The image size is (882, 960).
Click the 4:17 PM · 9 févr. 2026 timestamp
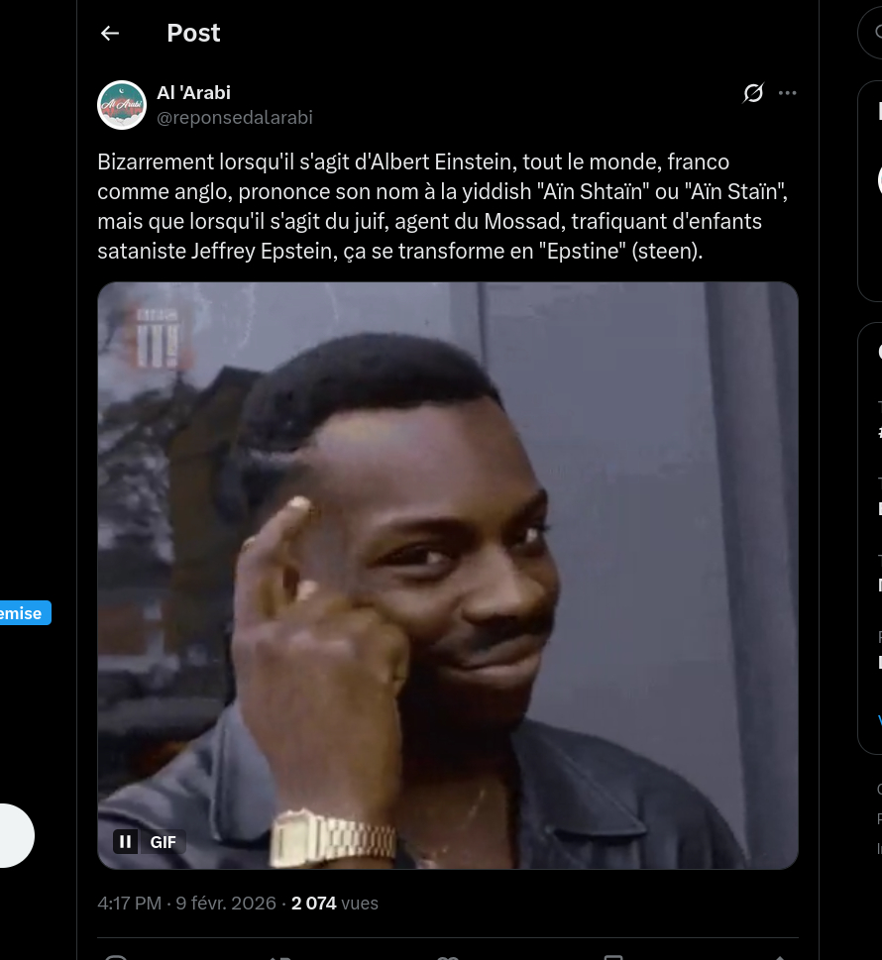[187, 904]
